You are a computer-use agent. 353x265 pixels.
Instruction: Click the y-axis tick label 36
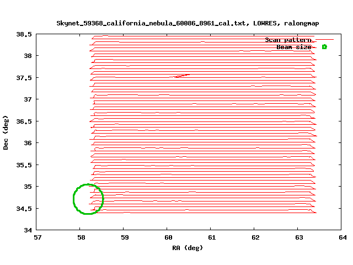[x=28, y=143]
